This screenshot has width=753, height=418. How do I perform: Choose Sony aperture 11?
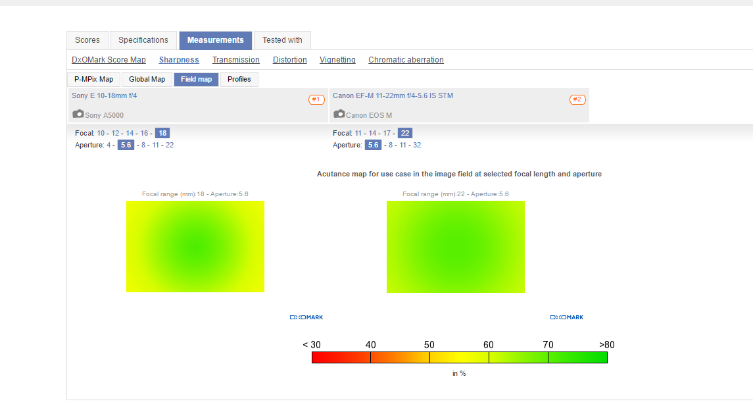click(156, 145)
